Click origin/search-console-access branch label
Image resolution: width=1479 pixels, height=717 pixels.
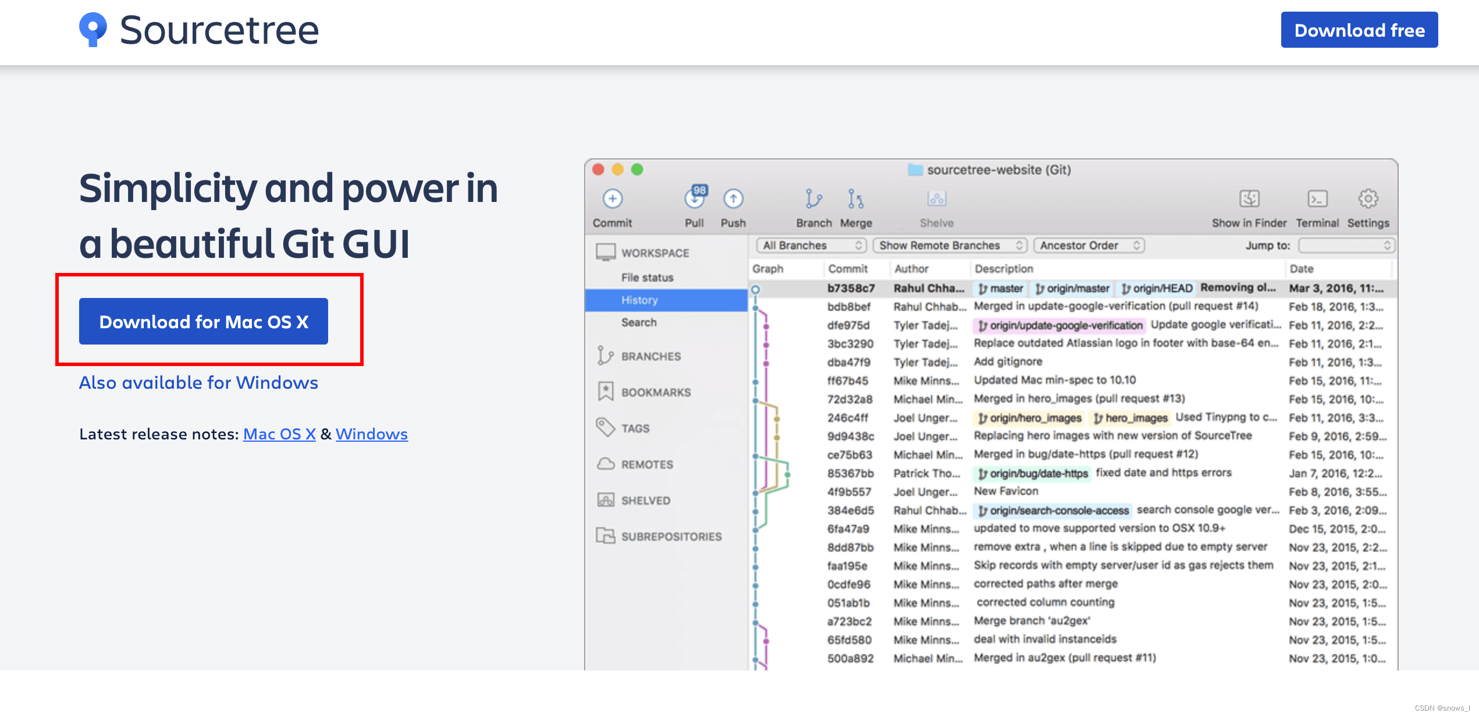1053,510
